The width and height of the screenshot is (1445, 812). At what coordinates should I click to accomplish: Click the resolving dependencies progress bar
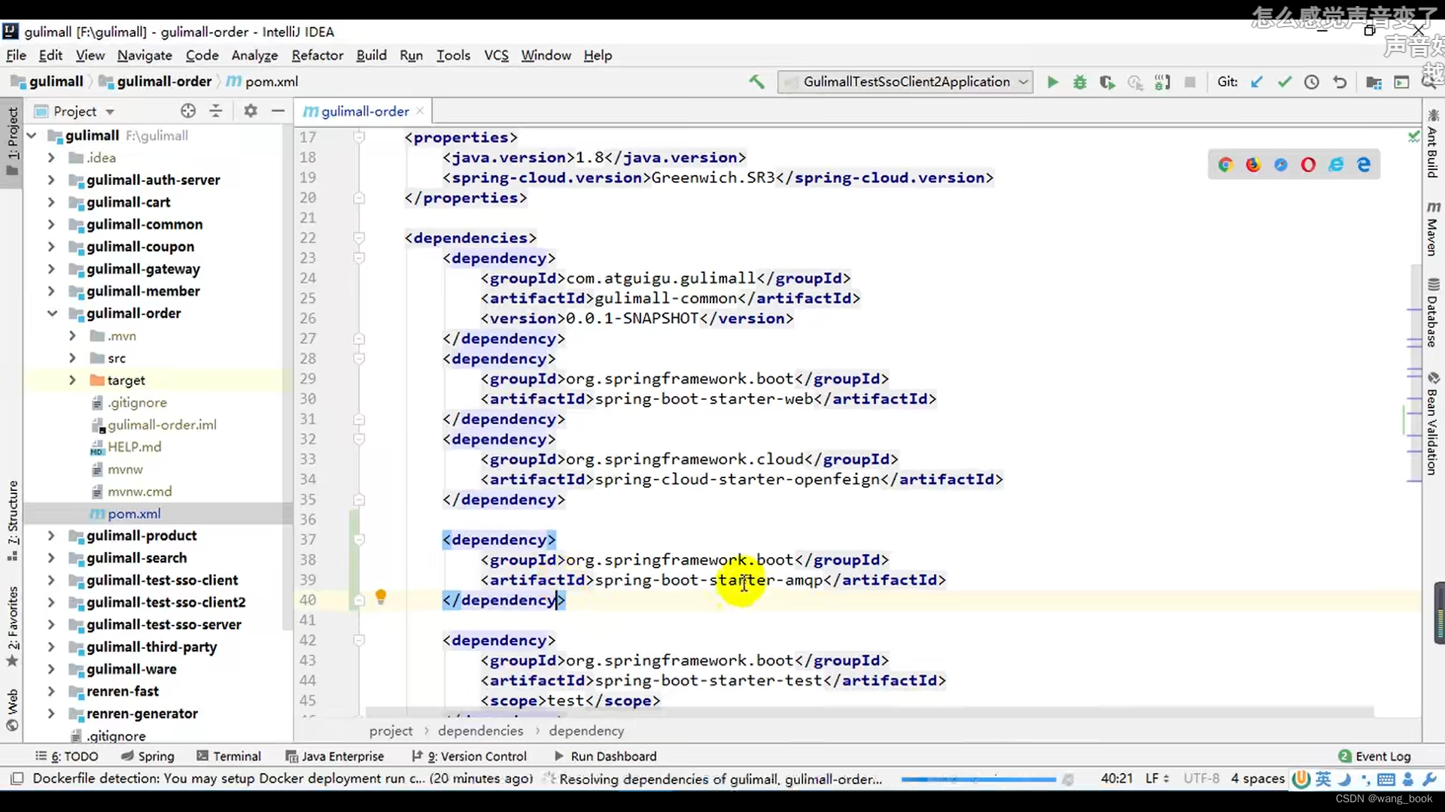click(978, 780)
